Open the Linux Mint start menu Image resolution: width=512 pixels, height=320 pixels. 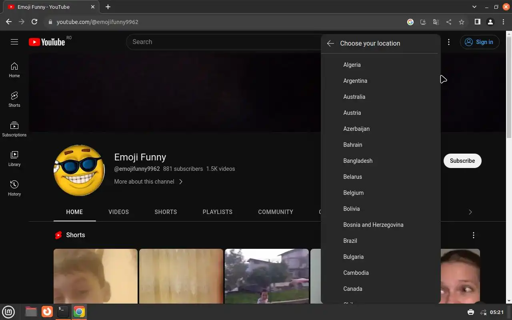click(x=8, y=312)
